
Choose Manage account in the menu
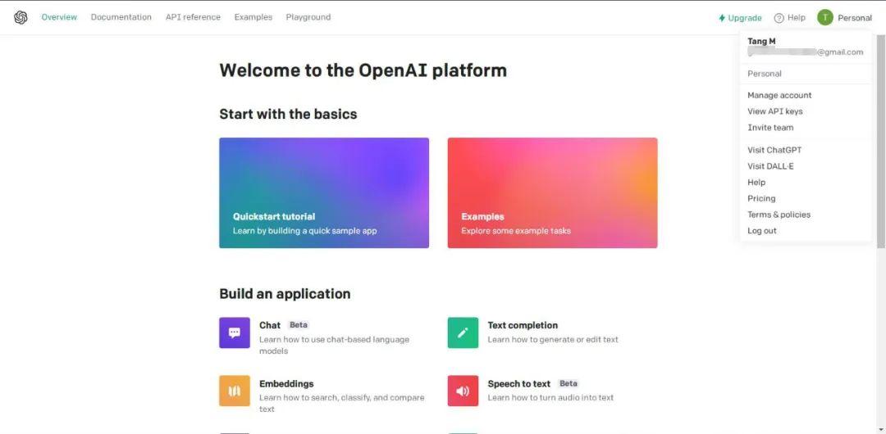click(x=779, y=95)
